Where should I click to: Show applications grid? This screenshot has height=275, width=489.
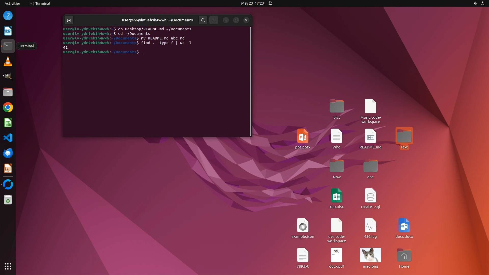tap(8, 266)
